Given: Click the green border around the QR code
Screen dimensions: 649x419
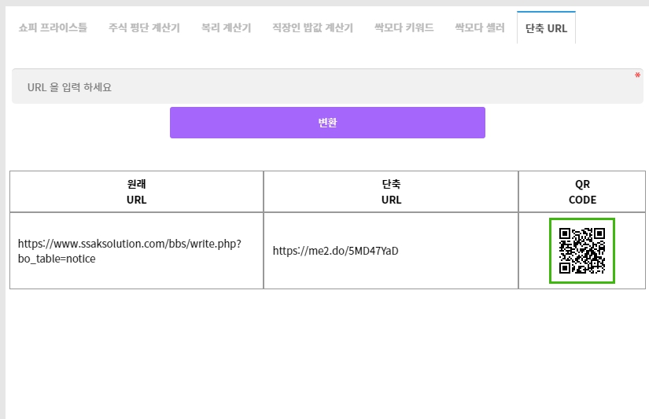Looking at the screenshot, I should coord(582,219).
